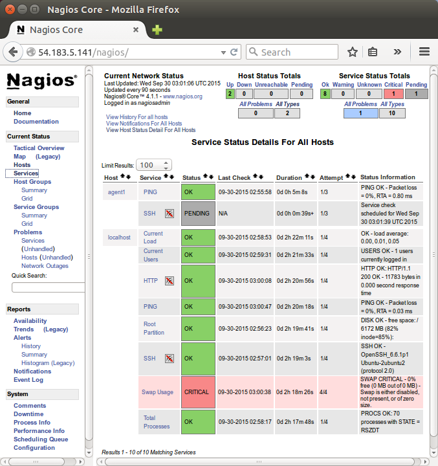Screen dimensions: 438x466
Task: Open Availability report
Action: click(30, 321)
